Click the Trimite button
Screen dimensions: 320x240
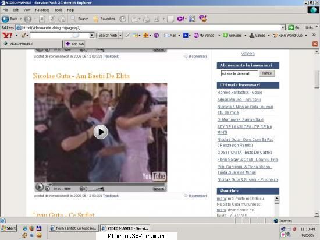(x=267, y=73)
